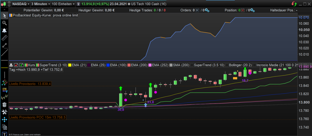Choose the connected-points segment drawing tool

click(4, 46)
